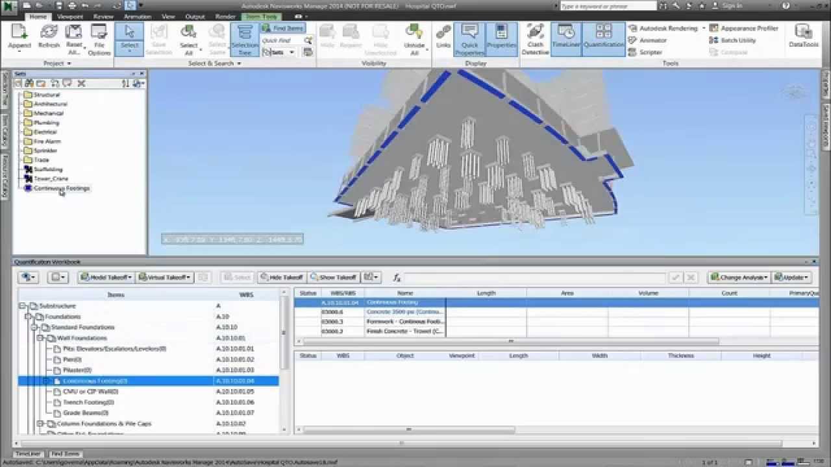Open the Animation ribbon tab
This screenshot has height=467, width=831.
[x=137, y=16]
